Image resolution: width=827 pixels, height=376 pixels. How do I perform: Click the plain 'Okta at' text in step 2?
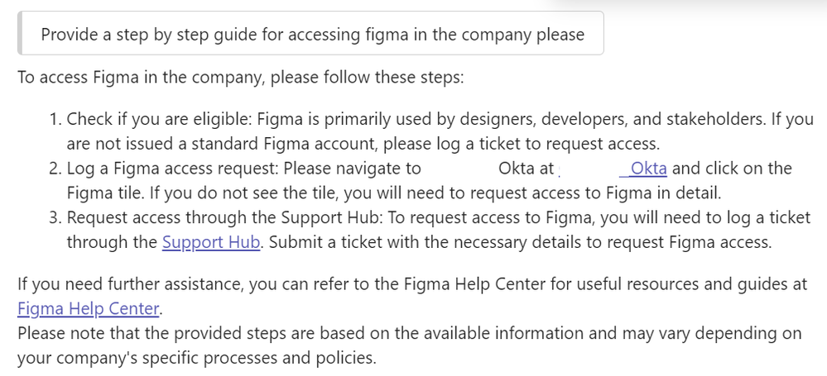click(526, 169)
